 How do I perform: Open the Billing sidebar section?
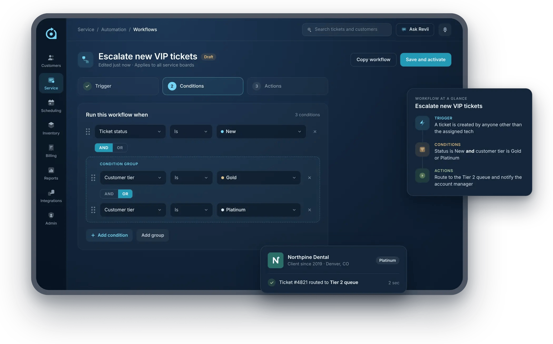51,151
